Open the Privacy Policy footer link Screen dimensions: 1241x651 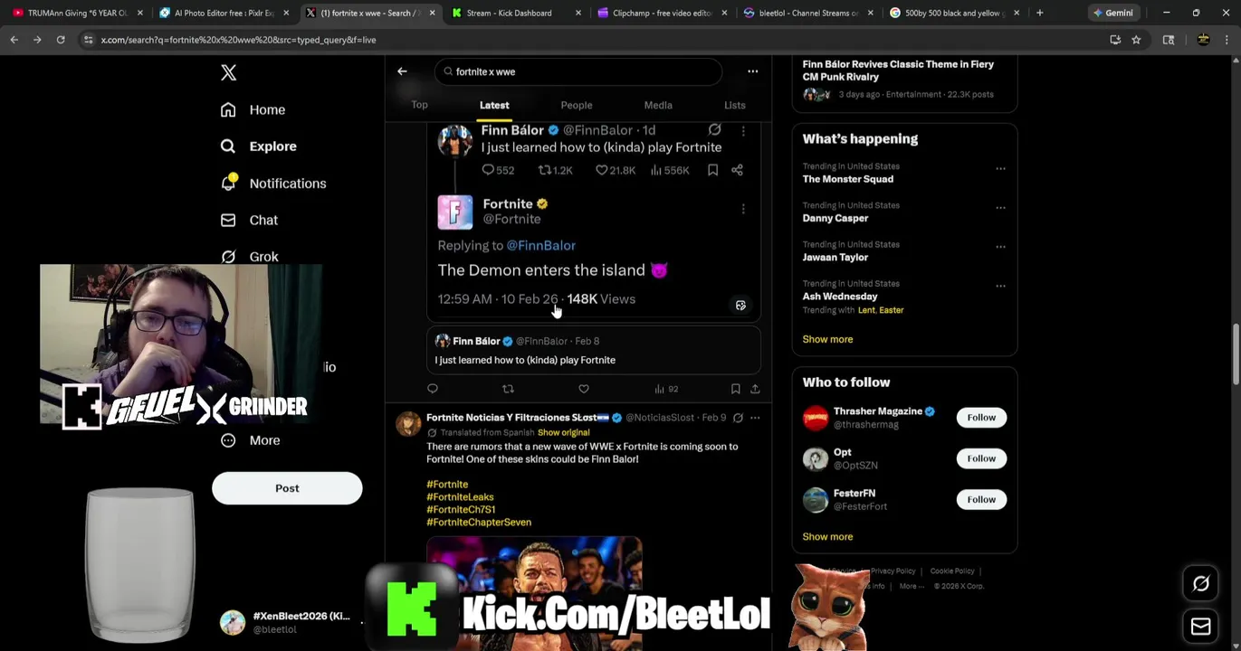[893, 571]
